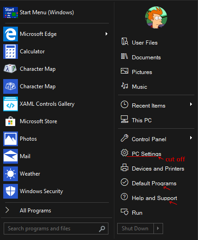
Task: Click the PC Settings gear icon
Action: pos(124,153)
